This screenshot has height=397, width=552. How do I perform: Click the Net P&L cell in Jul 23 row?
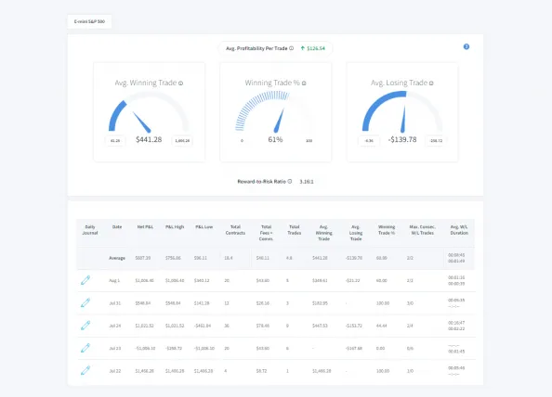[145, 348]
